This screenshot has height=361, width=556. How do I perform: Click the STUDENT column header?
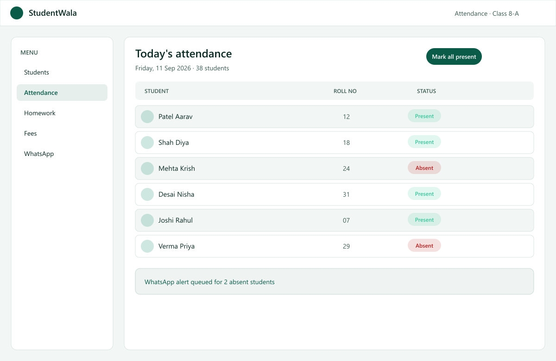pos(157,91)
